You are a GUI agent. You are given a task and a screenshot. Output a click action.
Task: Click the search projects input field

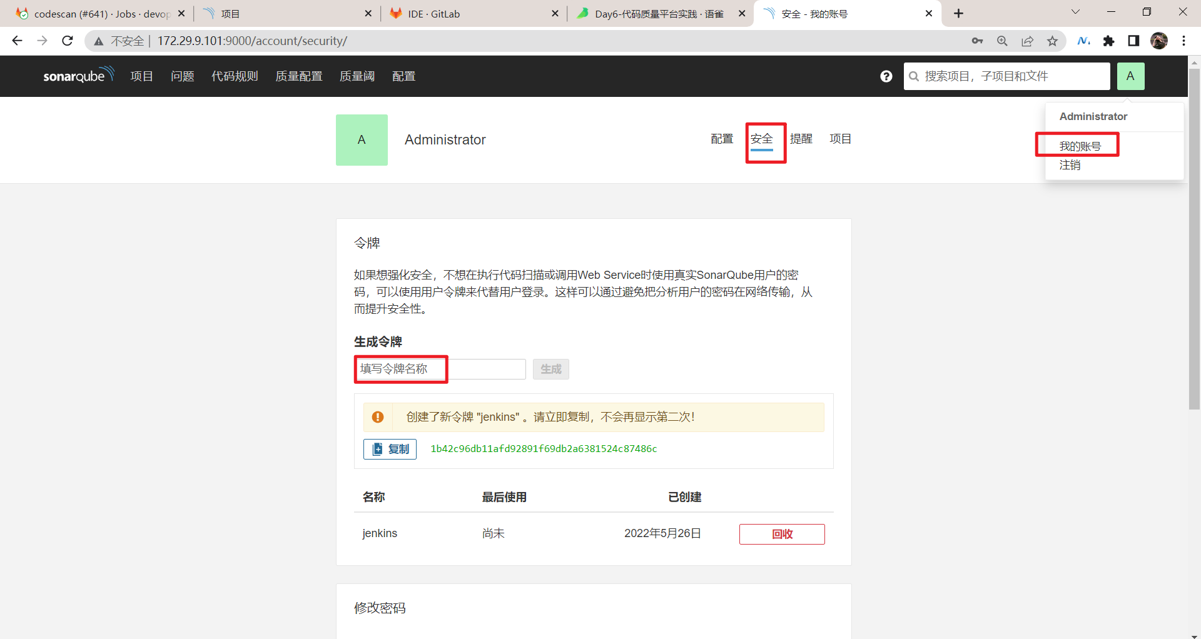(1007, 76)
